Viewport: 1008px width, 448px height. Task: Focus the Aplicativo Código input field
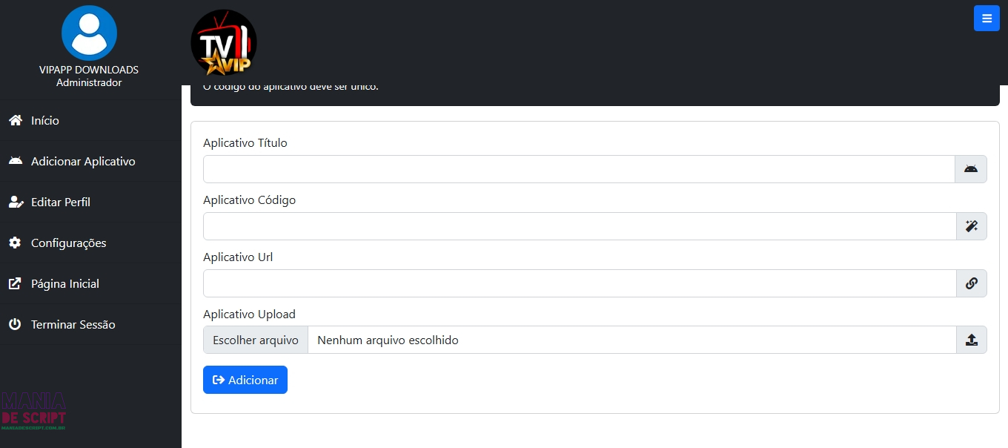pyautogui.click(x=580, y=226)
